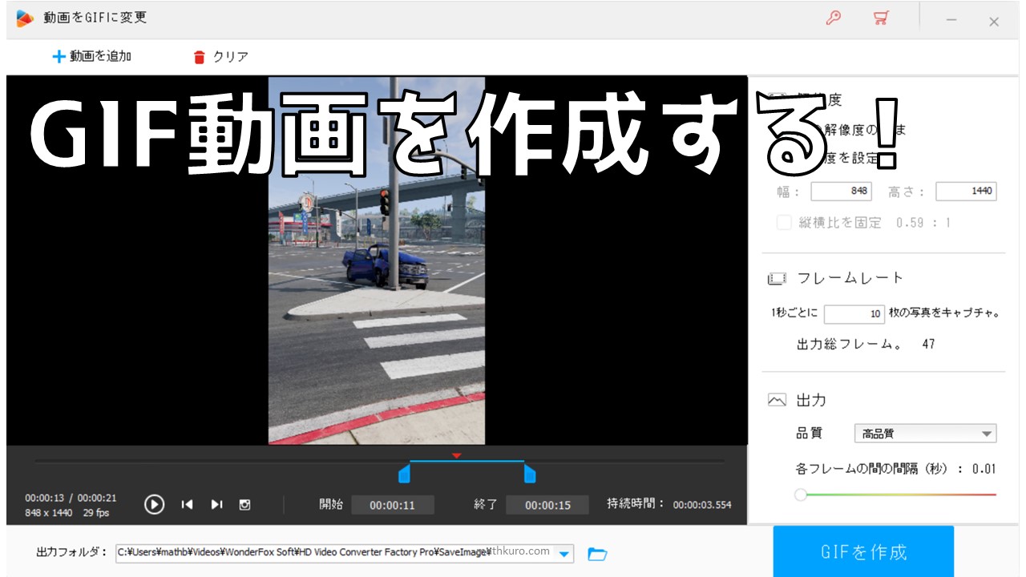Step to the next frame

click(x=216, y=504)
